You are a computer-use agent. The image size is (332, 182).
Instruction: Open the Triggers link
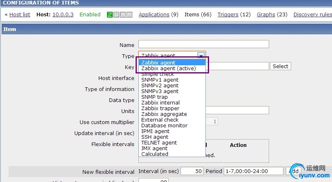(228, 15)
